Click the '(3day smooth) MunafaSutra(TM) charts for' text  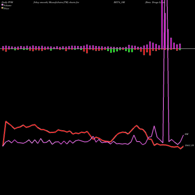[56, 2]
